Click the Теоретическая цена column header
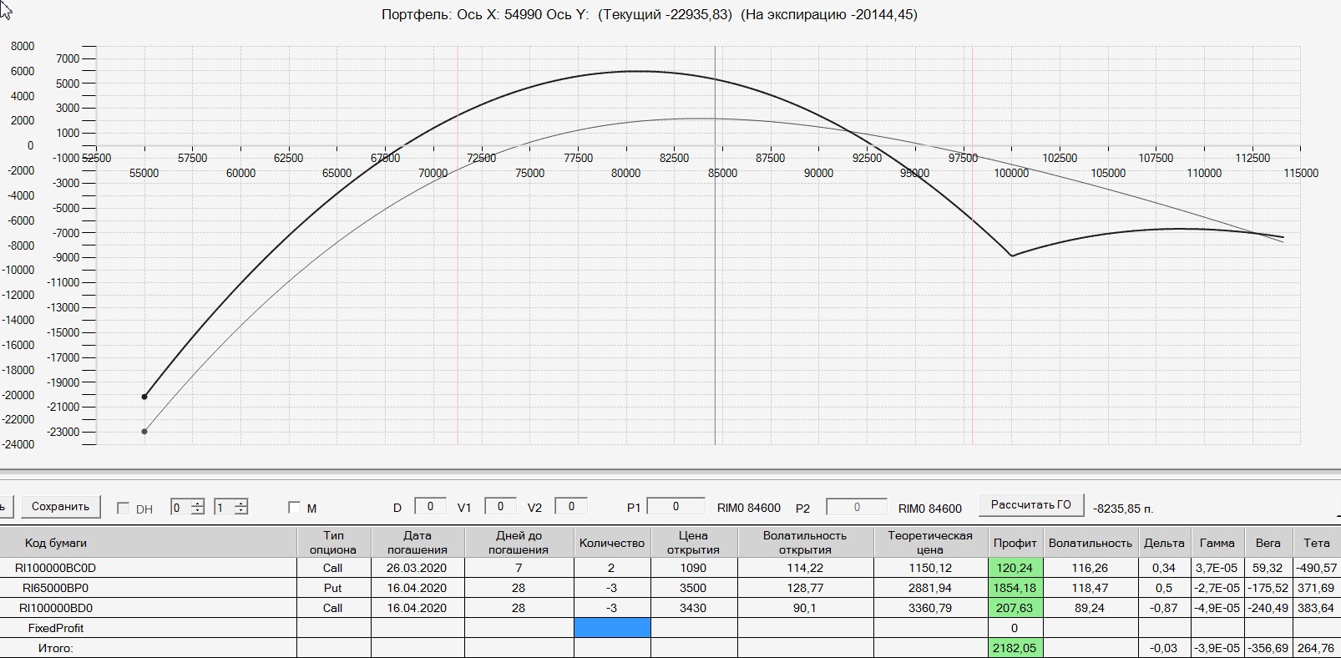Screen dimensions: 1341x658 coord(930,543)
